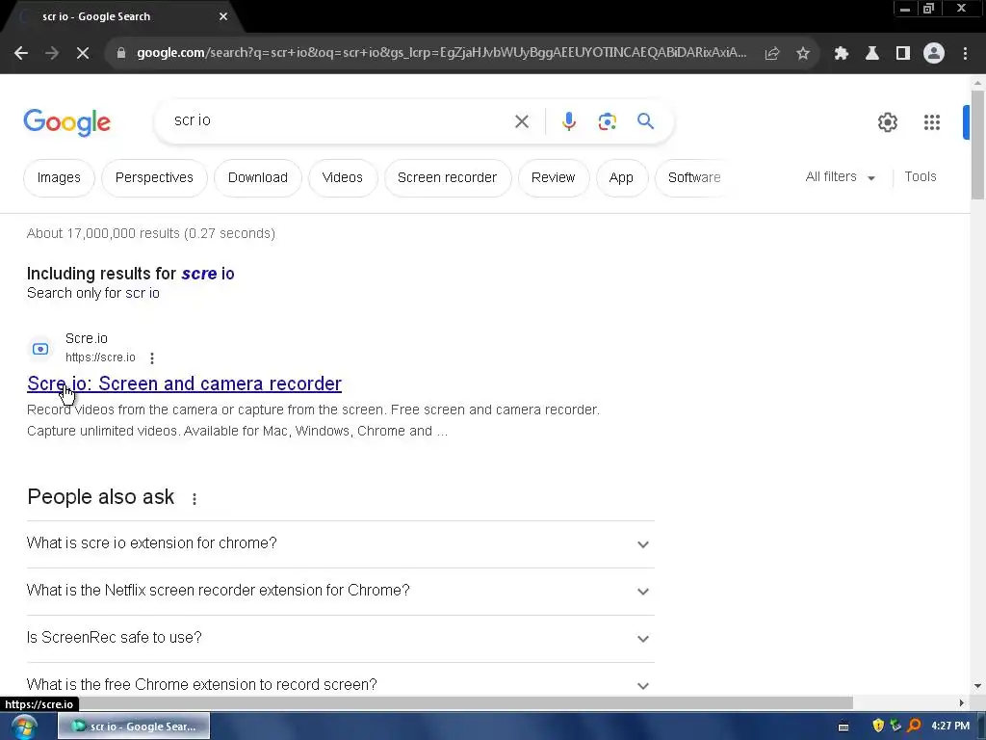Image resolution: width=986 pixels, height=740 pixels.
Task: Expand 'Is ScreenRec safe to use?'
Action: pos(340,638)
